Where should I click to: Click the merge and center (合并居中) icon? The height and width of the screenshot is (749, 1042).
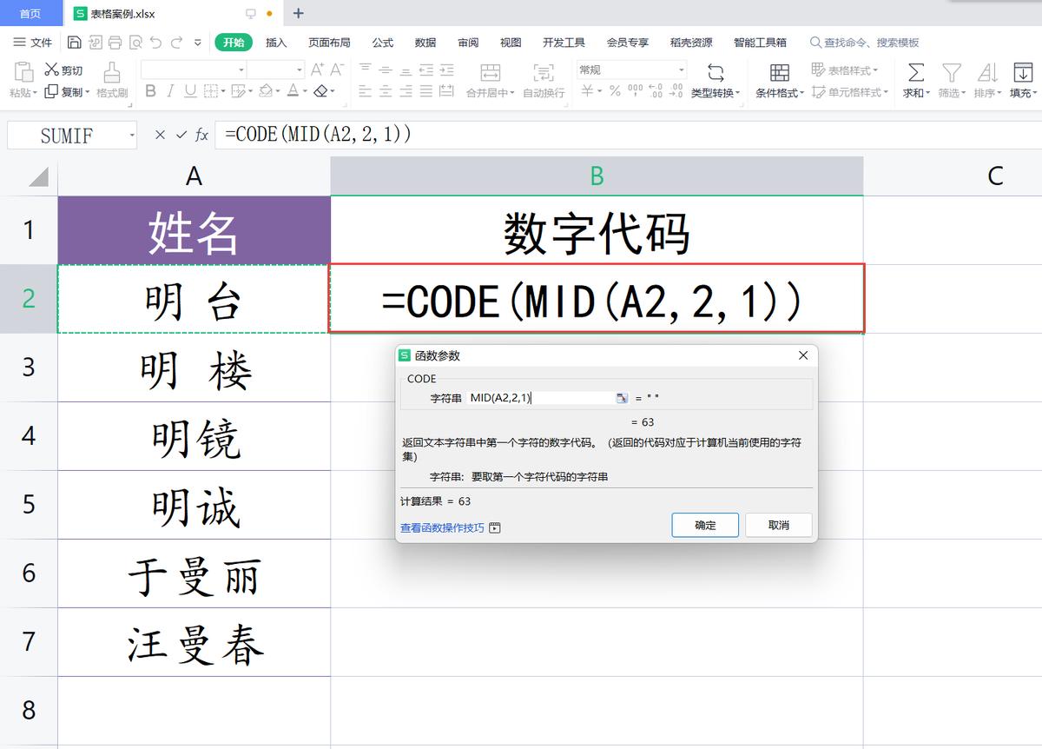pos(491,74)
